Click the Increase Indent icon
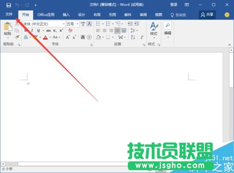 pyautogui.click(x=137, y=24)
